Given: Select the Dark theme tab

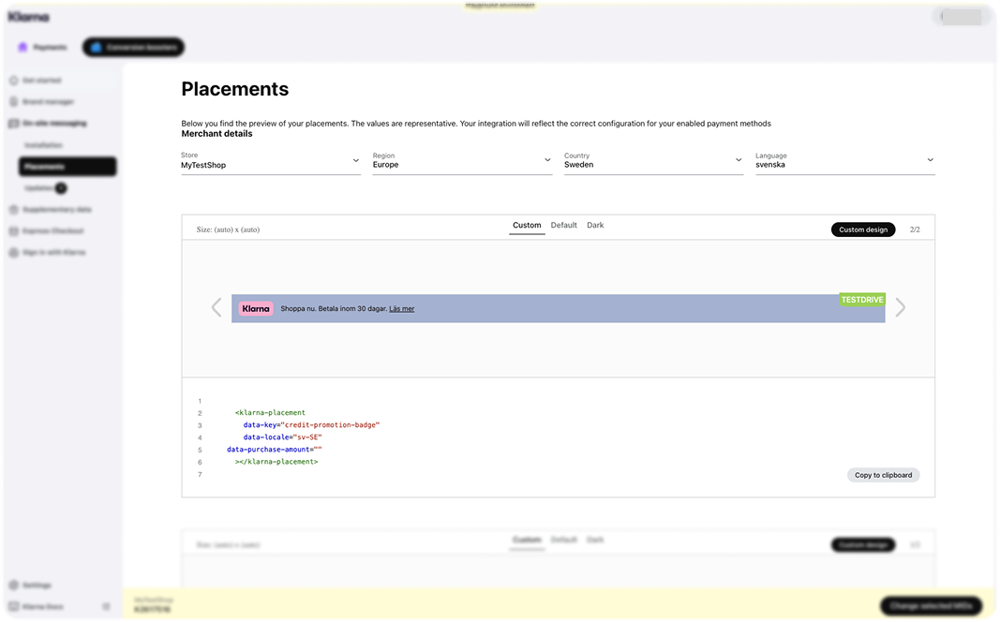Looking at the screenshot, I should pos(595,226).
